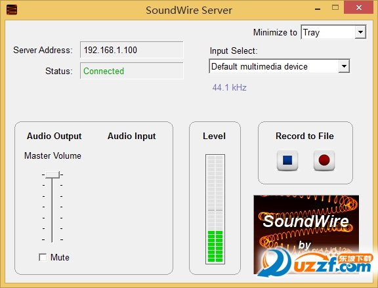Screen dimensions: 378x288
Task: Click the Connected status field
Action: [132, 71]
